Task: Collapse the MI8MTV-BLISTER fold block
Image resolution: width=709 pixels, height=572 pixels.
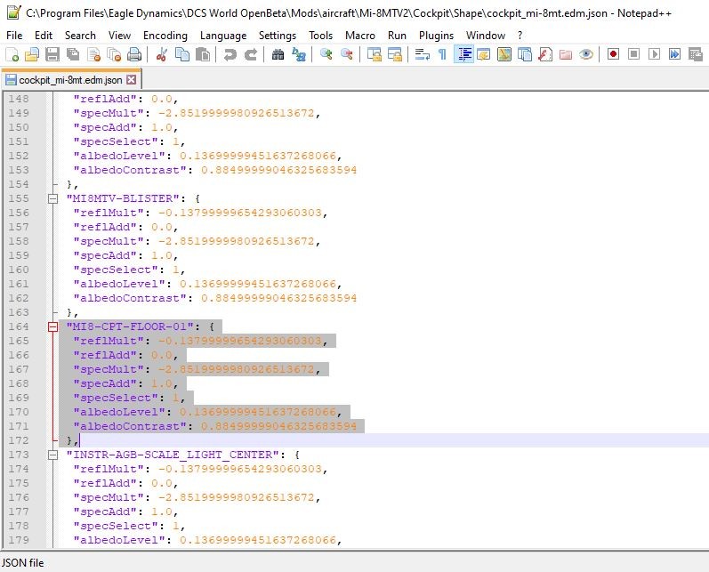Action: [x=52, y=198]
